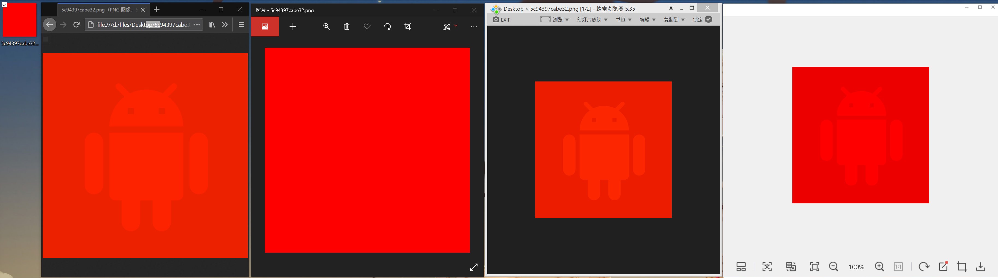This screenshot has height=278, width=998.
Task: Click the forward arrow in Firefox
Action: 63,25
